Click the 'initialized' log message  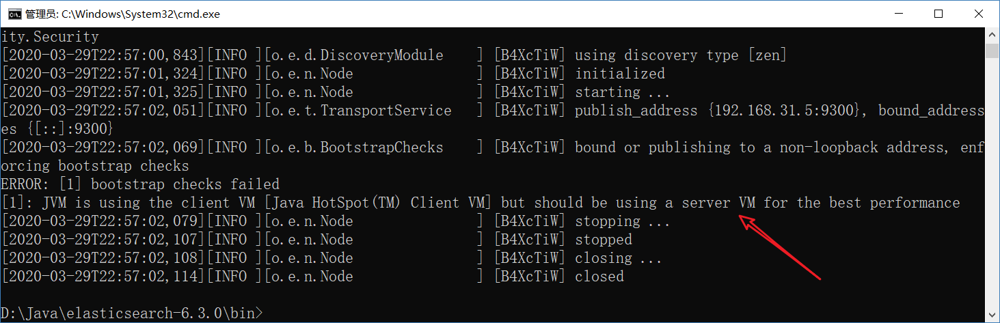(619, 74)
